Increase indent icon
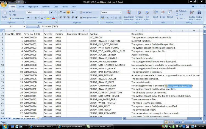 click(76, 18)
